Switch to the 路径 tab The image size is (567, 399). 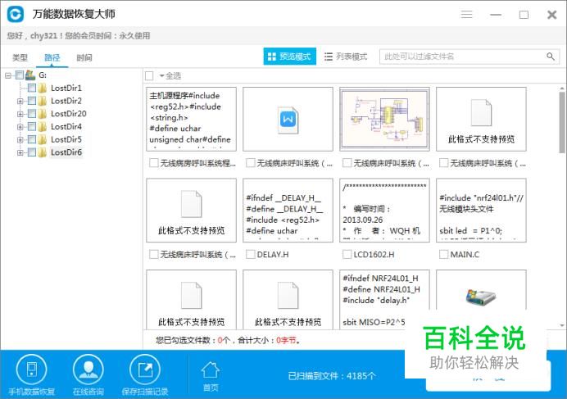point(52,57)
